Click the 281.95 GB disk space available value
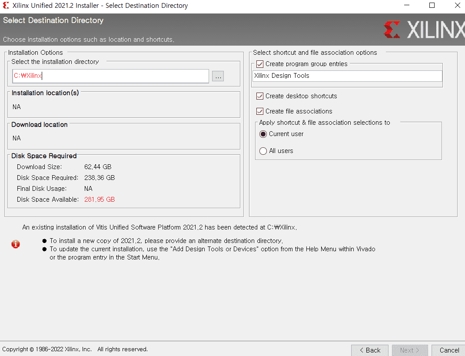The image size is (465, 356). (x=100, y=200)
